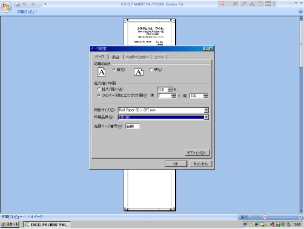Click the Redo arrow in quick access toolbar
This screenshot has height=229, width=304.
point(33,4)
